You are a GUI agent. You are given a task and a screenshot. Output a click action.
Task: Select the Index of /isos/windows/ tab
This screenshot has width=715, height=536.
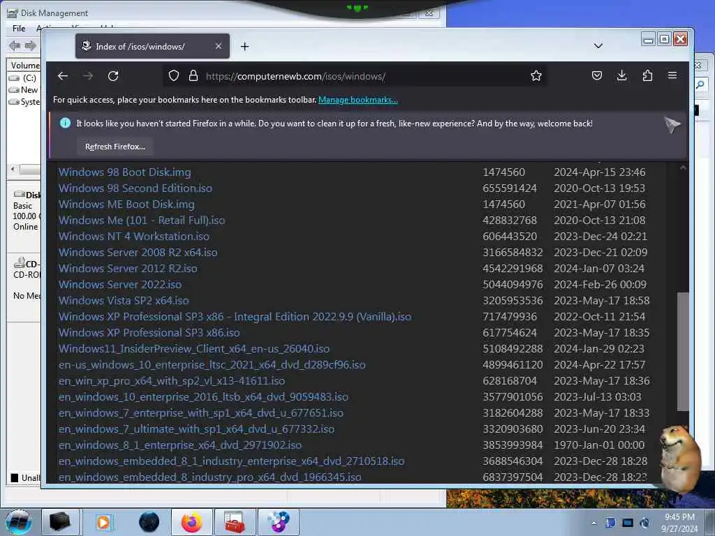point(152,46)
